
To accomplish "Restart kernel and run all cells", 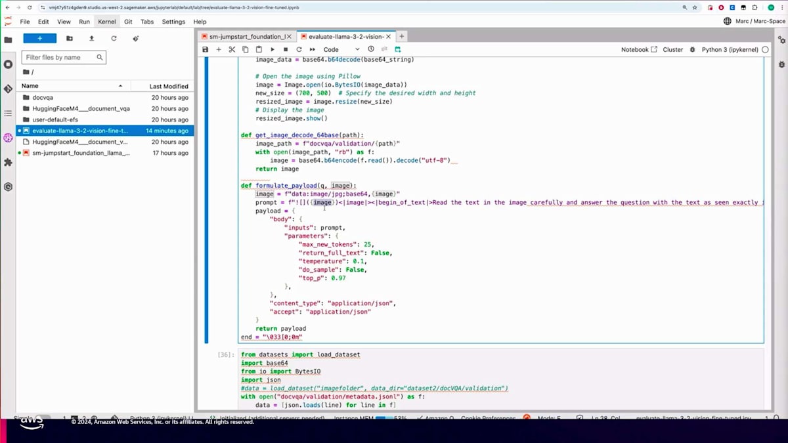I will [x=313, y=50].
